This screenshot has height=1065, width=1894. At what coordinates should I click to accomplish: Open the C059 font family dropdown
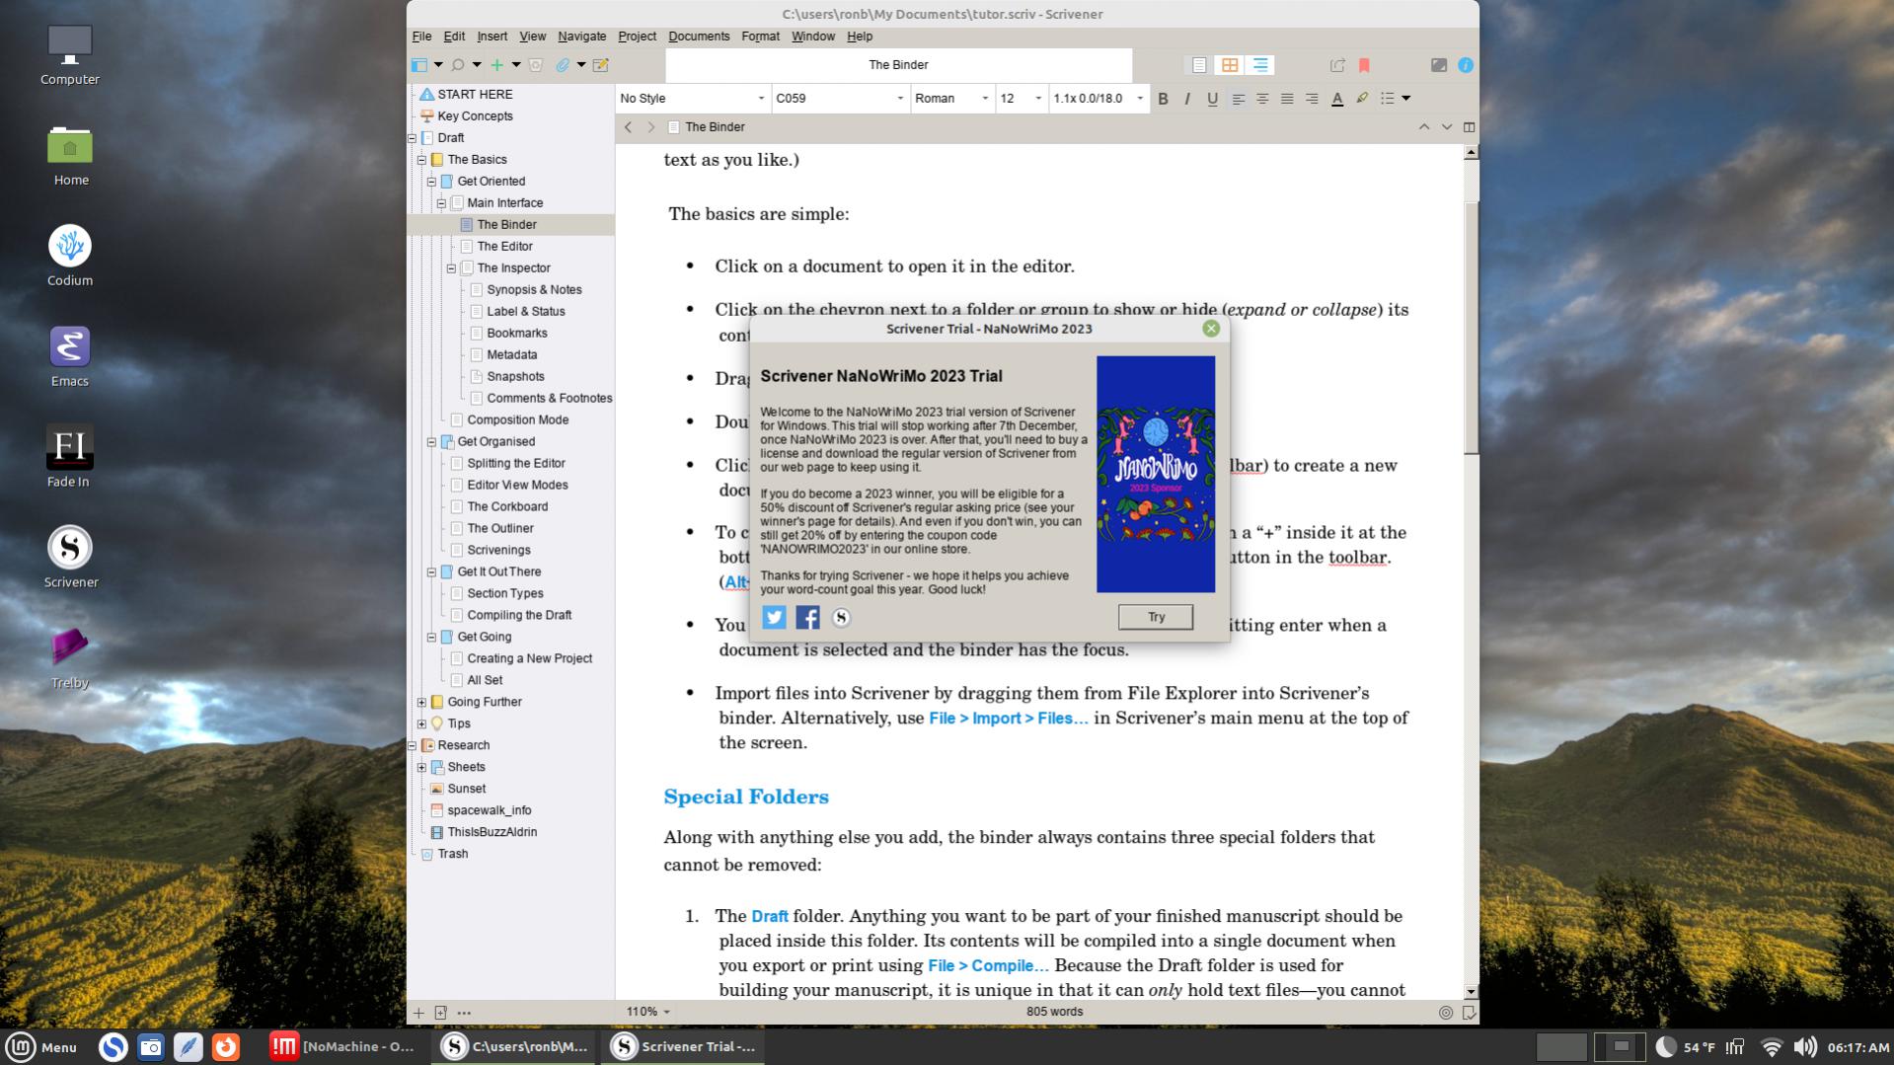click(840, 99)
